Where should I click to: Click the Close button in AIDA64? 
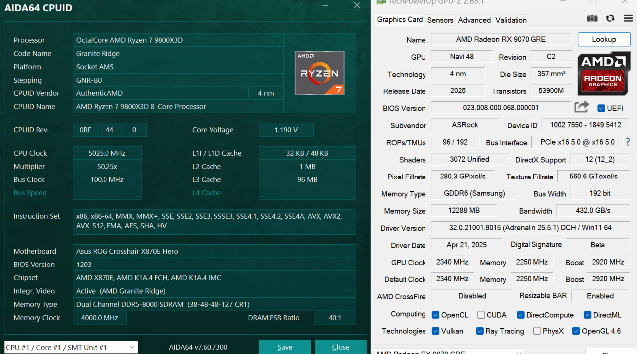tap(341, 347)
